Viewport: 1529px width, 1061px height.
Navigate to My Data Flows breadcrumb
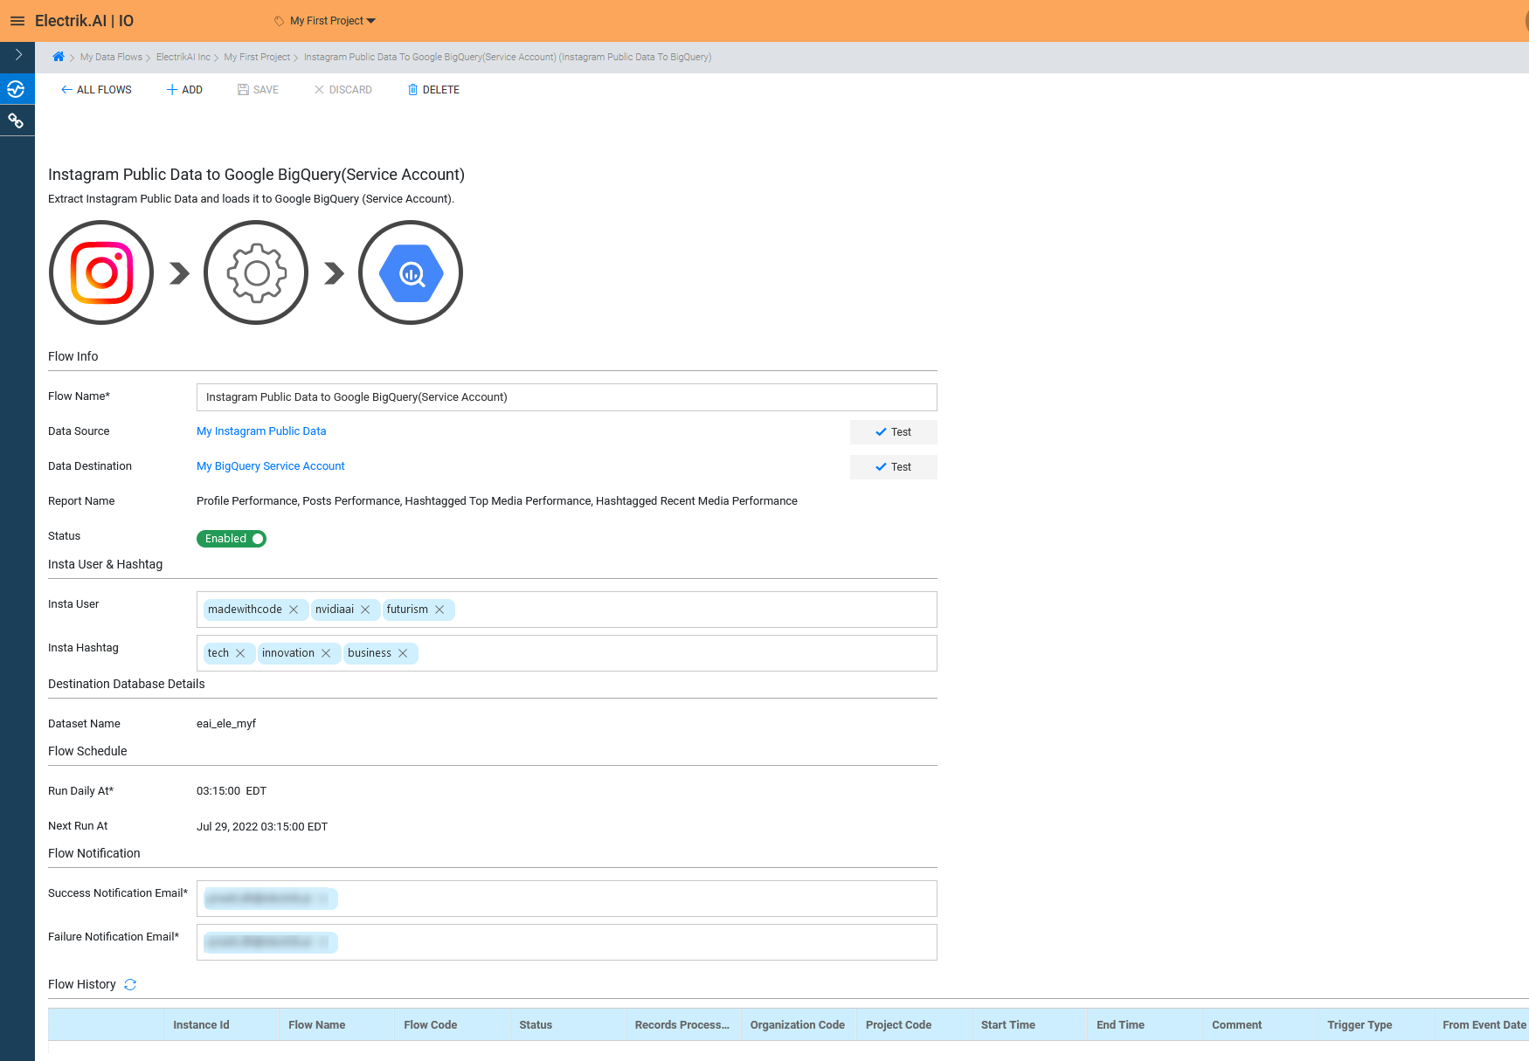click(111, 57)
